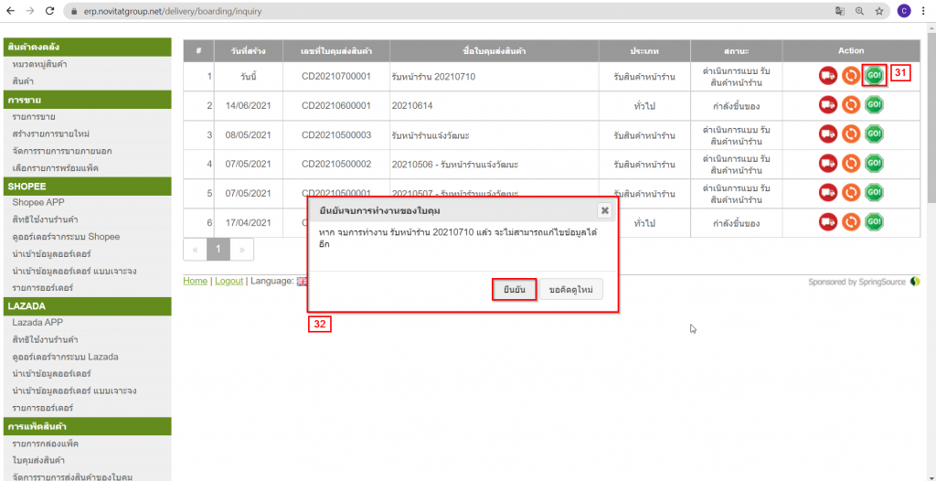The height and width of the screenshot is (481, 936).
Task: Click the orange refresh icon in row 4
Action: point(851,164)
